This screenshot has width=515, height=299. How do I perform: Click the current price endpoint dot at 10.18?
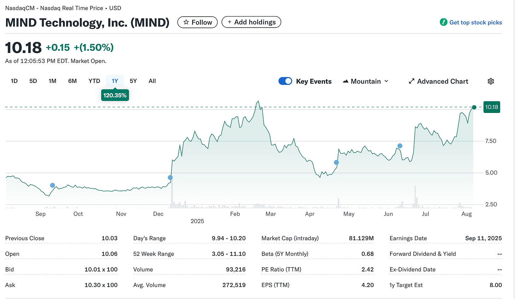tap(474, 107)
